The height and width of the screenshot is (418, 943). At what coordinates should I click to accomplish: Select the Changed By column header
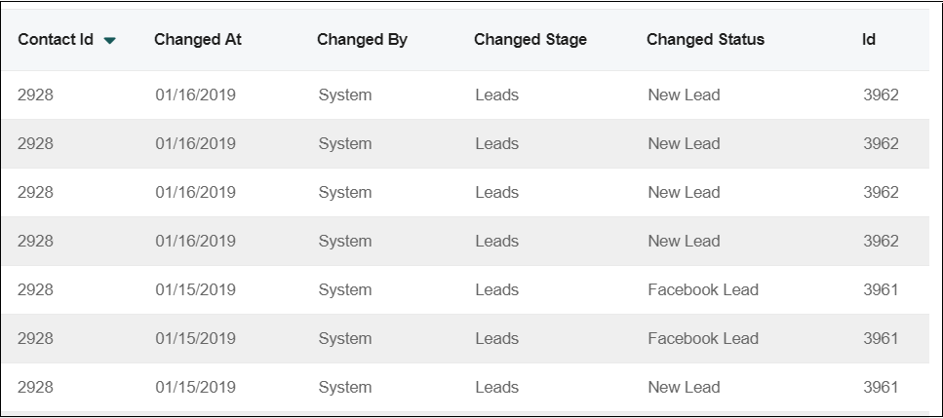click(x=362, y=40)
